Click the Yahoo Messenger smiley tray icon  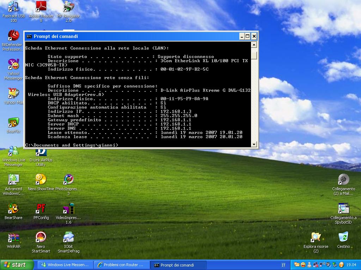pyautogui.click(x=303, y=265)
